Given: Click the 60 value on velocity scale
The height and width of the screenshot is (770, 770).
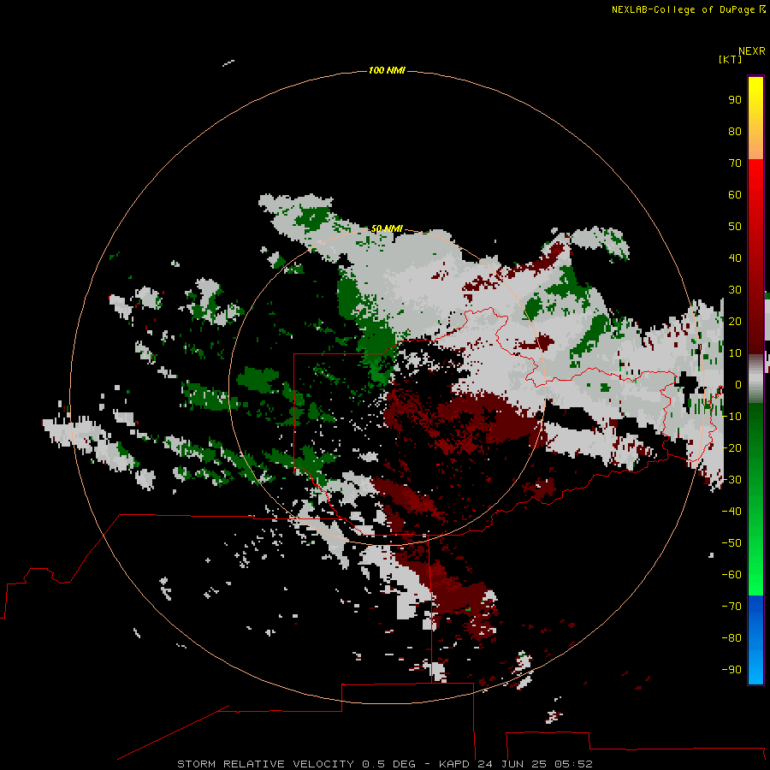Looking at the screenshot, I should [735, 194].
